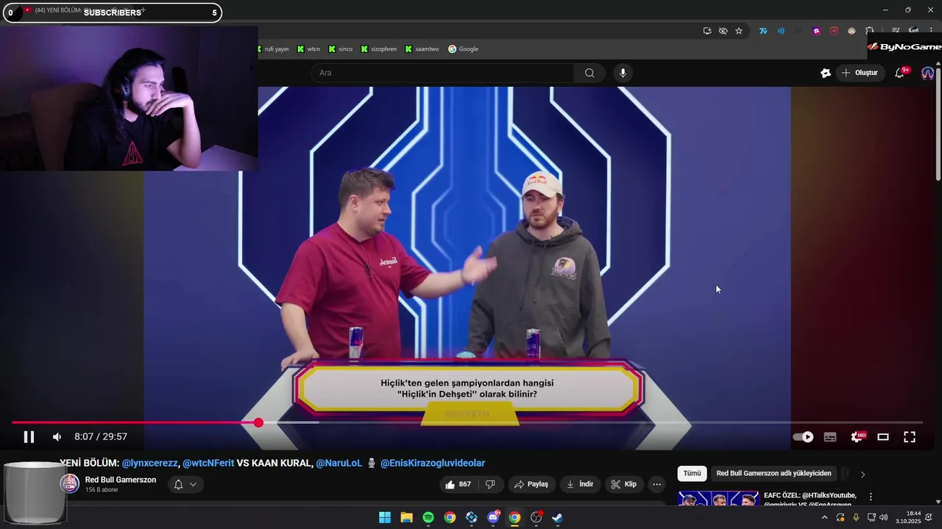This screenshot has width=942, height=529.
Task: Click the YouTube search field 'Ara'
Action: (442, 73)
